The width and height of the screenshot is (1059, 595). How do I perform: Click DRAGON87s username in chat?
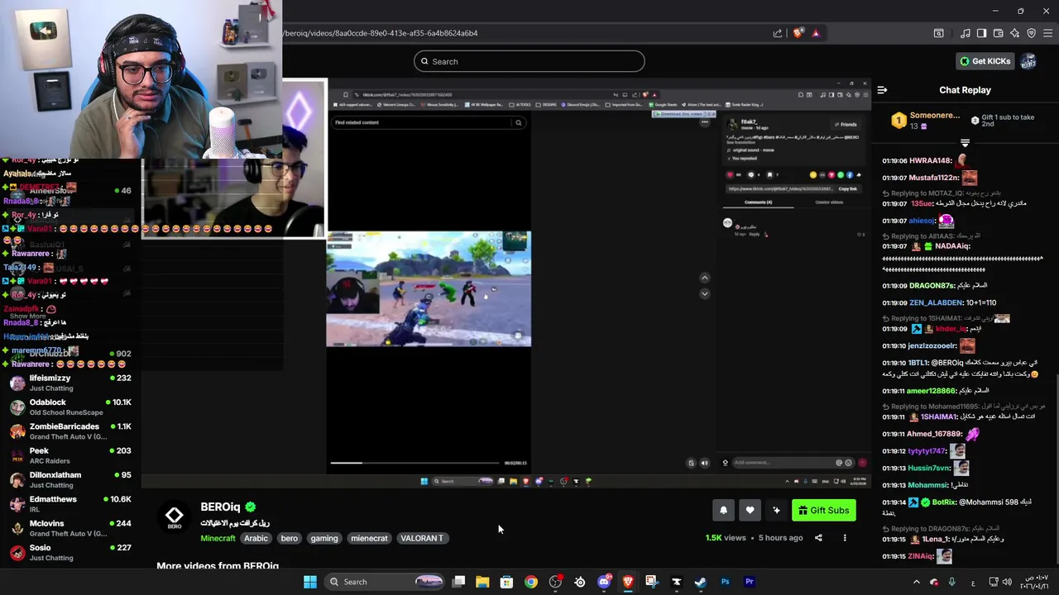(932, 285)
